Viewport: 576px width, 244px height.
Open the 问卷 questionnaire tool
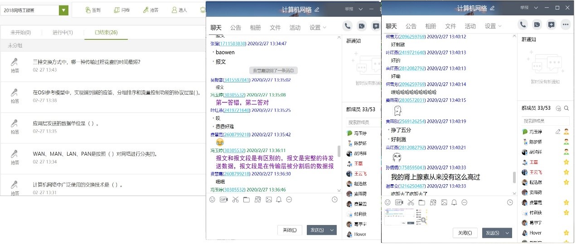tap(120, 10)
